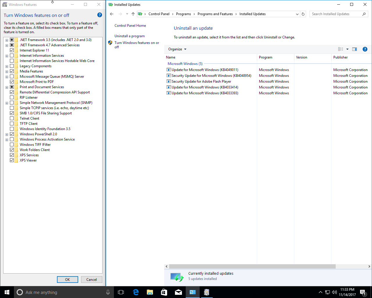Switch to Windows Features taskbar icon
This screenshot has width=372, height=298.
pyautogui.click(x=207, y=292)
